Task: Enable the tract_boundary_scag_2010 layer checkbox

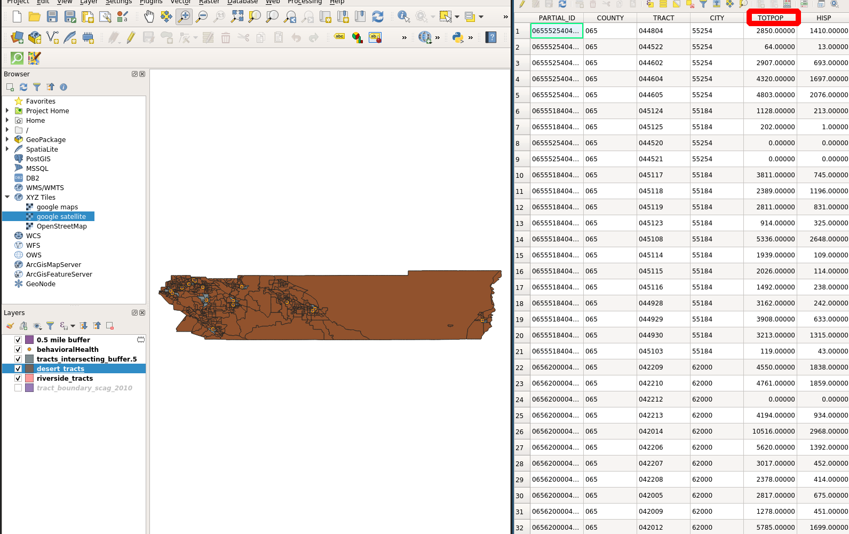Action: [18, 388]
